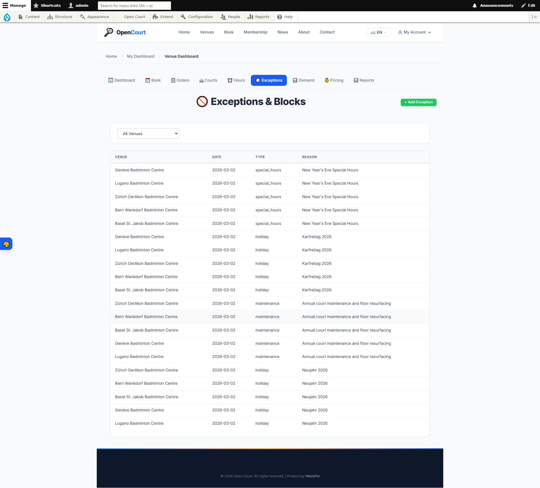Viewport: 540px width, 488px height.
Task: Open the color palette floating widget
Action: point(6,244)
